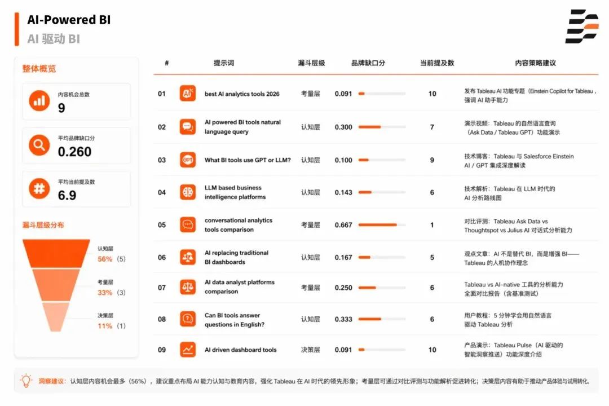Click the scales icon for AI data analyst platforms comparison
The height and width of the screenshot is (406, 609).
pos(188,287)
